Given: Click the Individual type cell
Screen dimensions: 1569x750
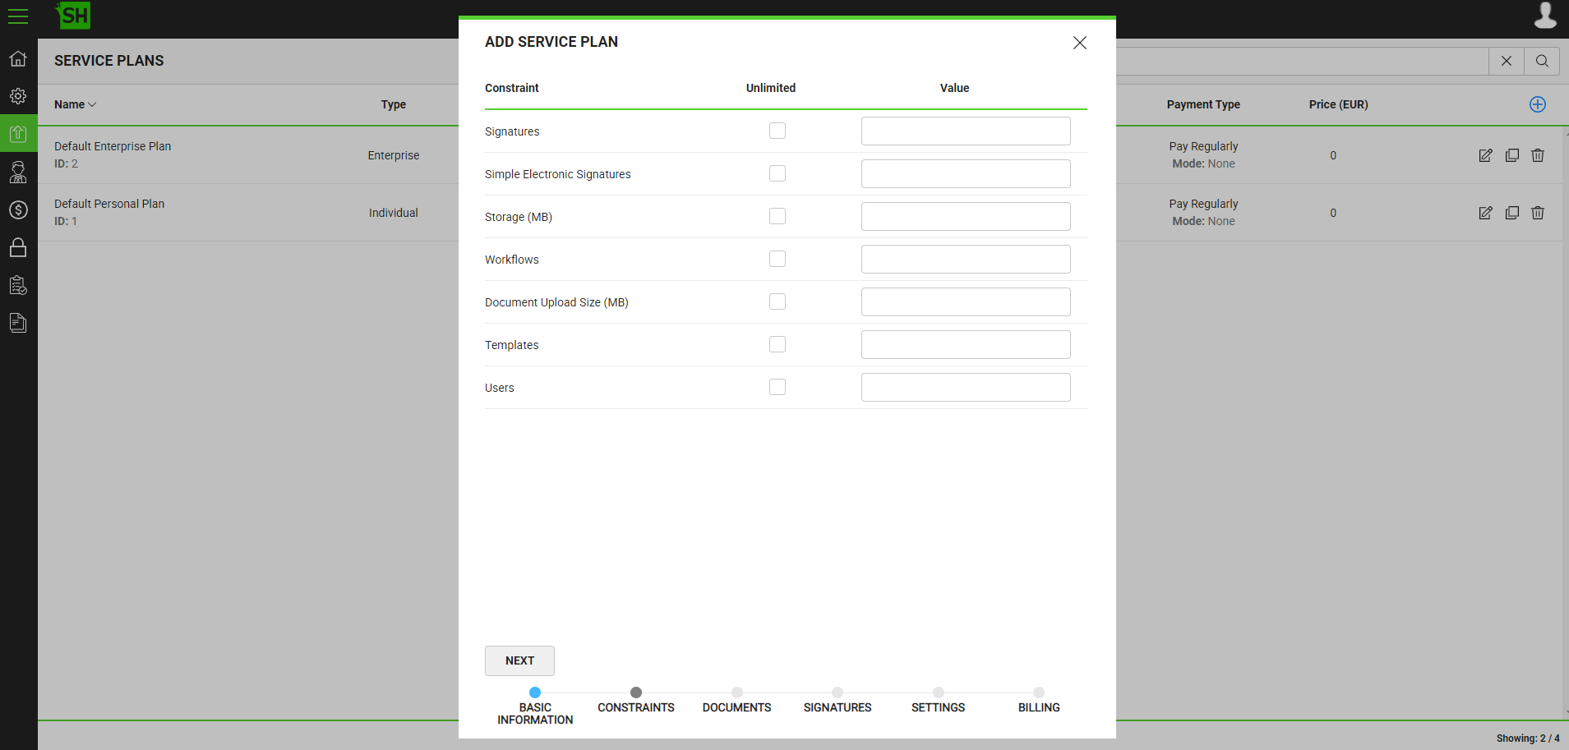Looking at the screenshot, I should coord(394,213).
